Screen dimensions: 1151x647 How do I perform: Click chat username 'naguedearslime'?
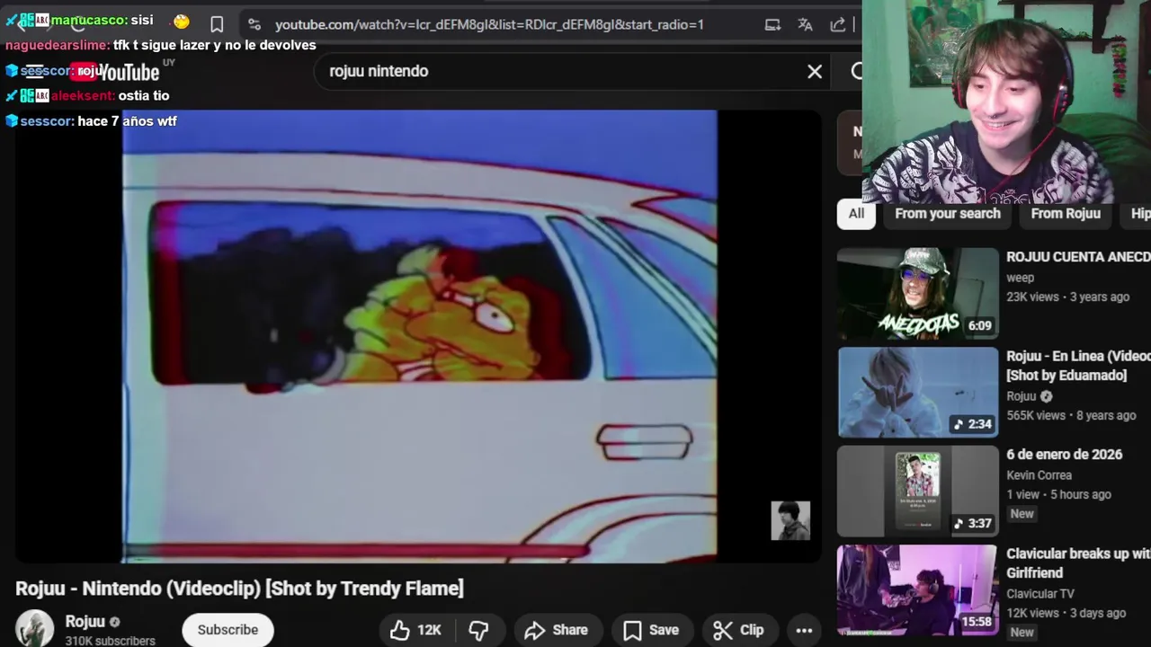58,45
